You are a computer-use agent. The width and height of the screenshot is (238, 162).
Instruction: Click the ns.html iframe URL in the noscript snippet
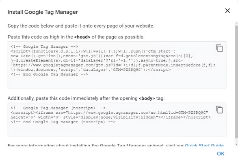(138, 113)
